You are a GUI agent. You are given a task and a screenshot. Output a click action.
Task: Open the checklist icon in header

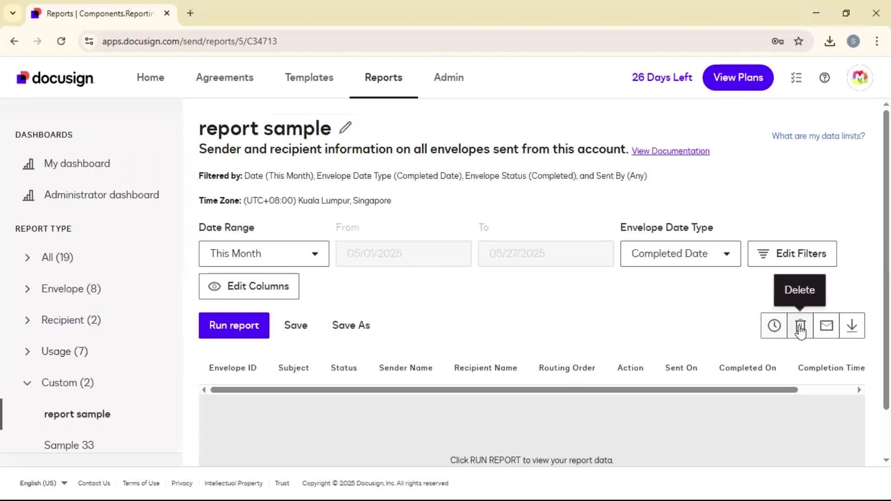coord(796,77)
